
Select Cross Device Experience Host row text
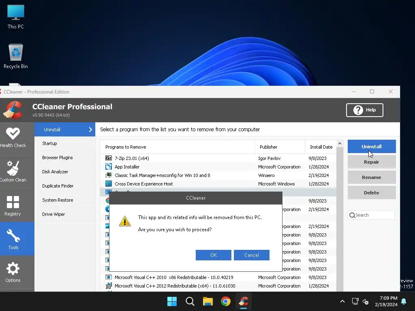(x=144, y=183)
